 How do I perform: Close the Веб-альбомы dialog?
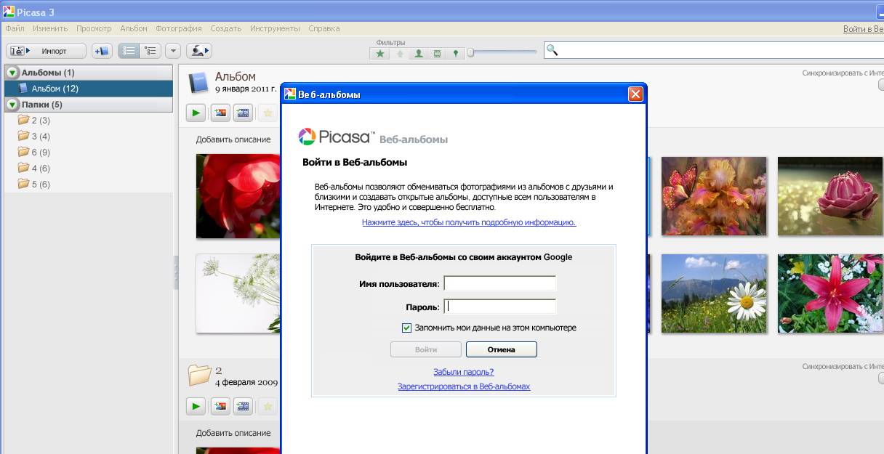coord(635,94)
